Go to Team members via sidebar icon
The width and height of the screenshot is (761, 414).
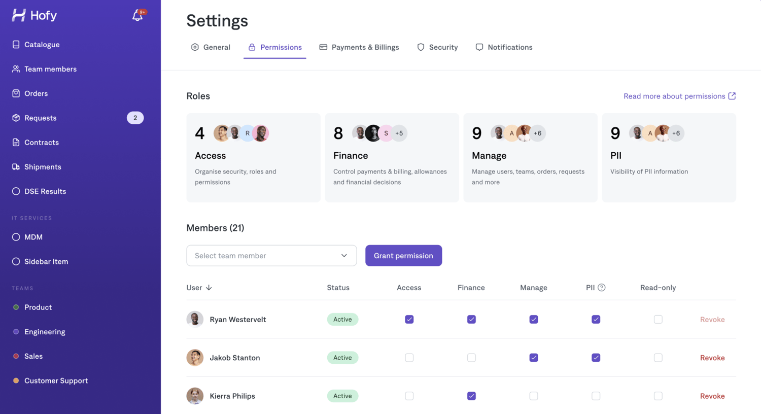point(16,69)
